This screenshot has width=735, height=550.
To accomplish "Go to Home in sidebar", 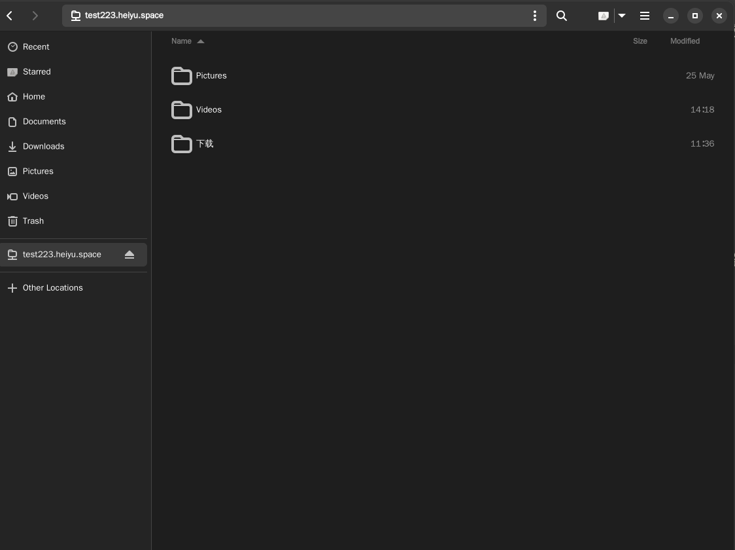I will tap(74, 97).
